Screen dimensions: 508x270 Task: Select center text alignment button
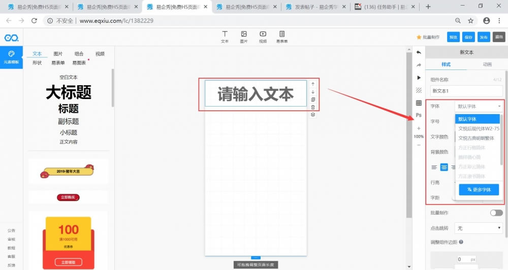(x=444, y=167)
